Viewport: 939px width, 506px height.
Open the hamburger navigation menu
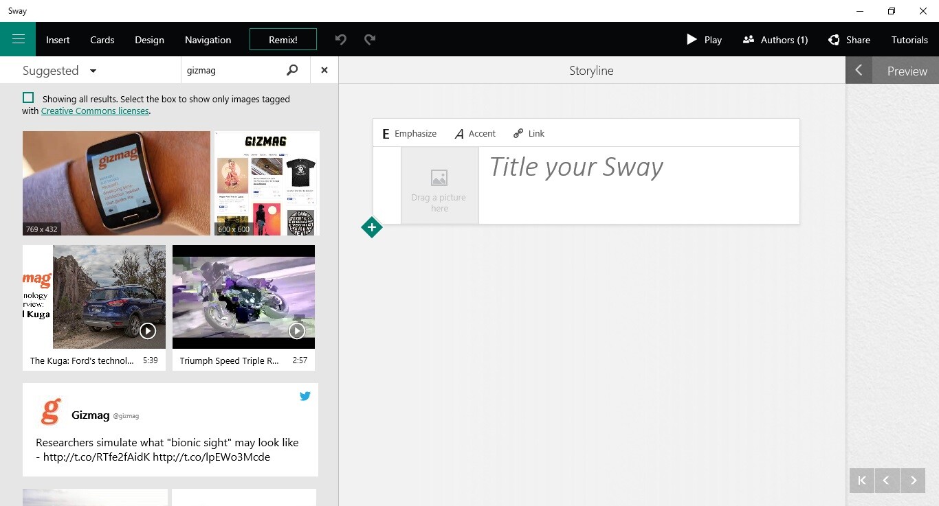click(18, 39)
